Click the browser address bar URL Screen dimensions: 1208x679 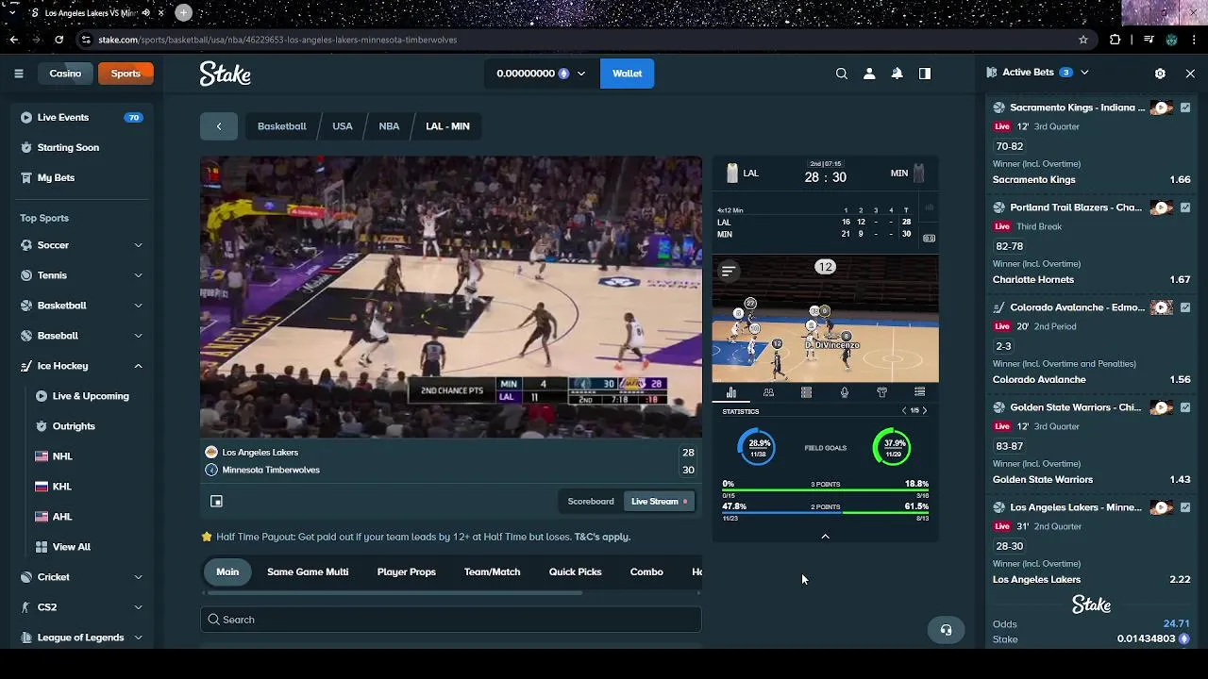coord(277,40)
